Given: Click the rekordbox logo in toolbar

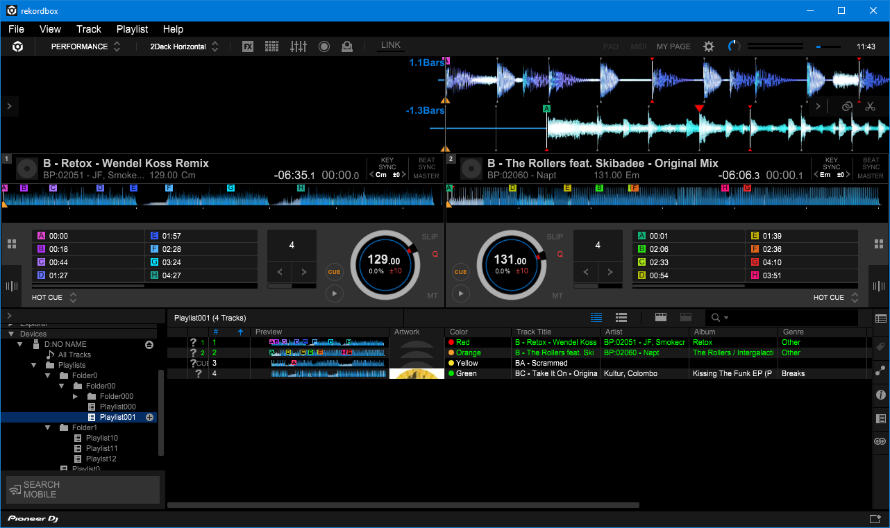Looking at the screenshot, I should 18,46.
